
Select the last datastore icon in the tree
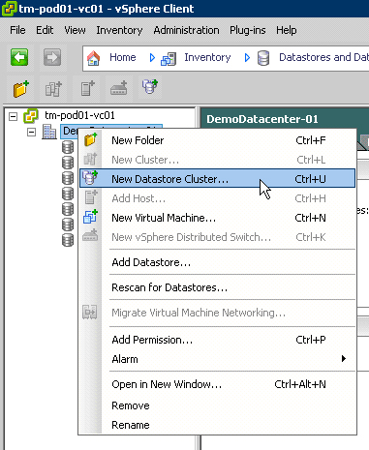click(x=68, y=240)
